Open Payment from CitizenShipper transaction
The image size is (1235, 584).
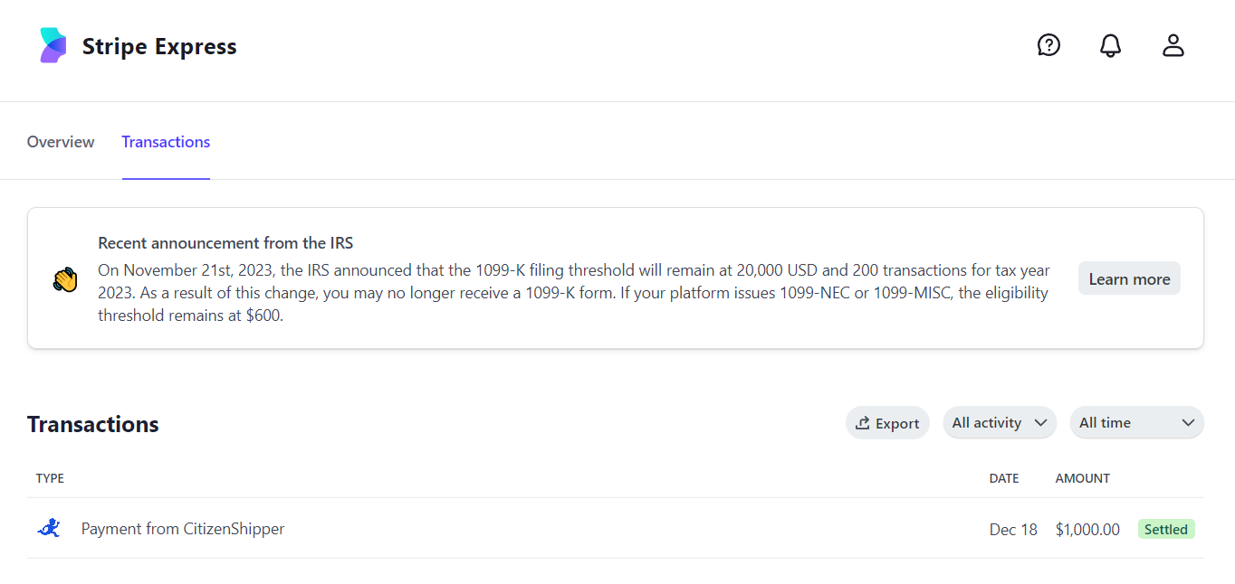click(616, 529)
